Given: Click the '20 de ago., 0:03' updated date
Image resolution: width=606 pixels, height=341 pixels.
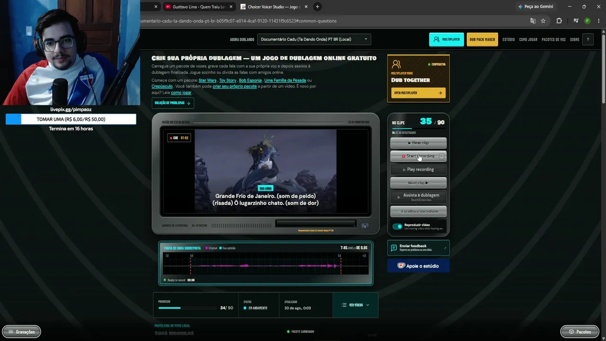Looking at the screenshot, I should (x=297, y=308).
